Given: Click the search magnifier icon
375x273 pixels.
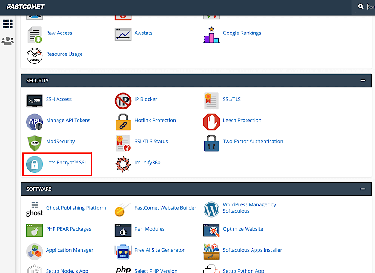Looking at the screenshot, I should (361, 7).
